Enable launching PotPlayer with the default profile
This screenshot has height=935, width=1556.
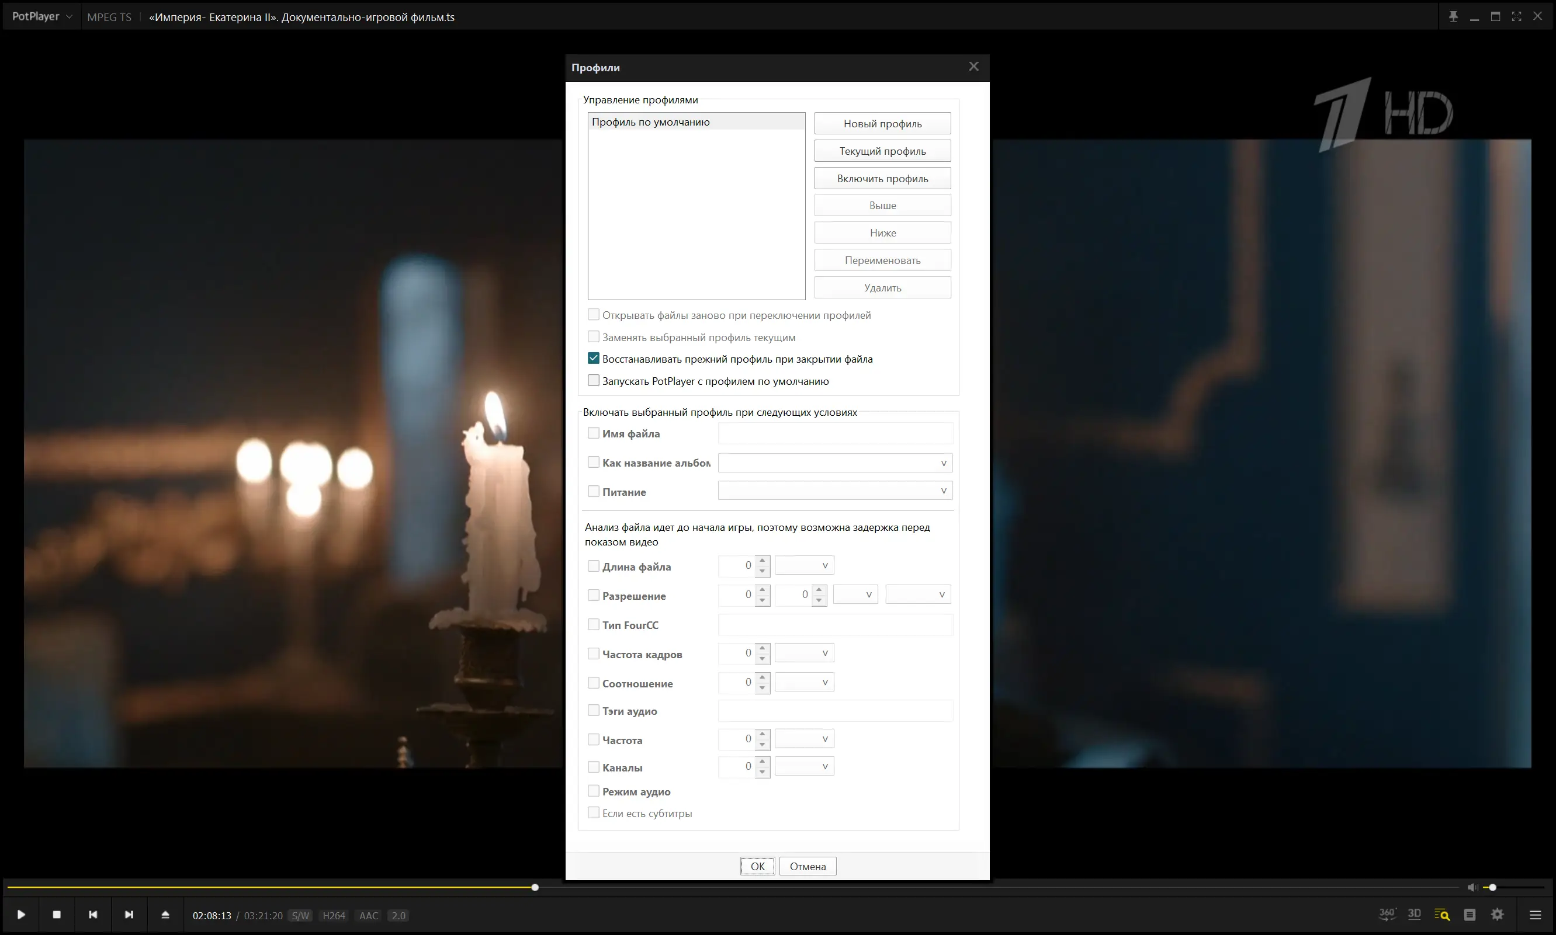pos(593,381)
